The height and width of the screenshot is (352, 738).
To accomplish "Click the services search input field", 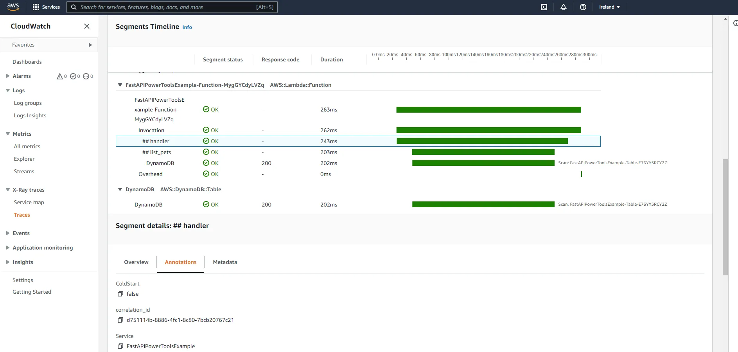I will pyautogui.click(x=168, y=7).
